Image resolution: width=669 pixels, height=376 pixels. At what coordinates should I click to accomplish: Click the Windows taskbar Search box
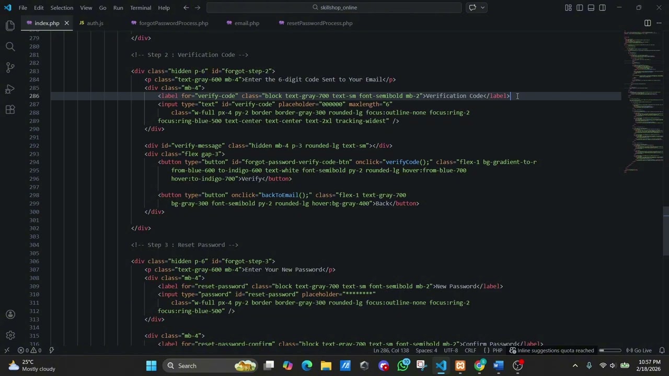coord(209,366)
